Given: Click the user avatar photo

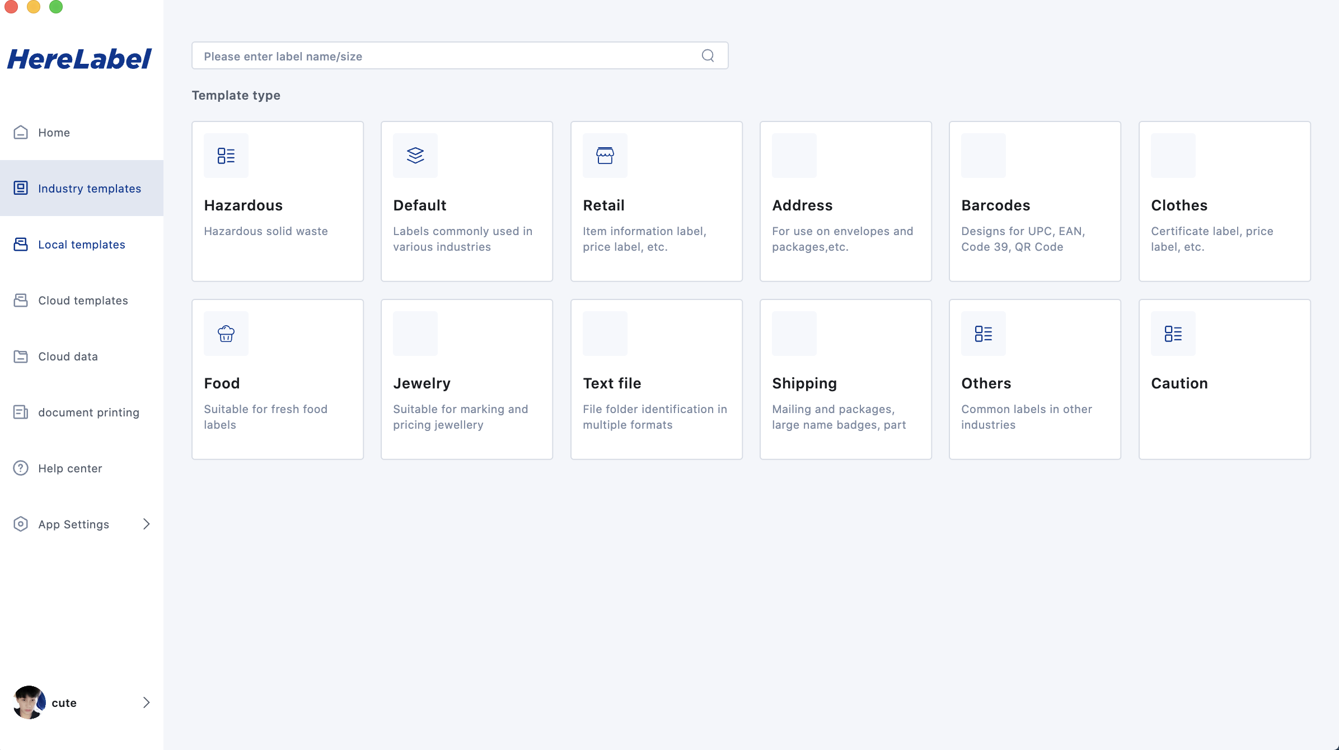Looking at the screenshot, I should coord(29,702).
